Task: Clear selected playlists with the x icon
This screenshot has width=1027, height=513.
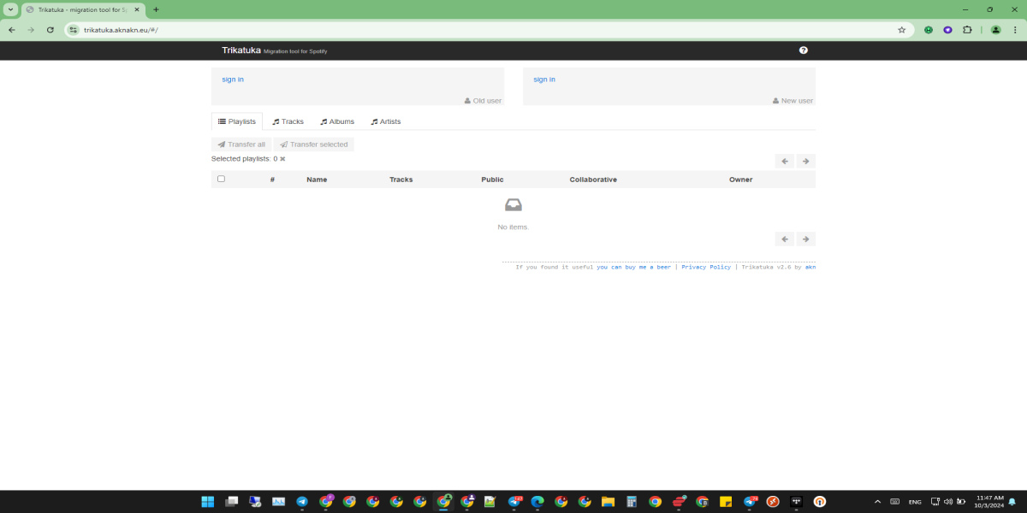Action: (x=282, y=159)
